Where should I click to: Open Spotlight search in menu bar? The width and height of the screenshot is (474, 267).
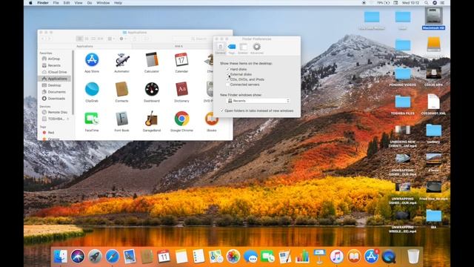[x=427, y=3]
